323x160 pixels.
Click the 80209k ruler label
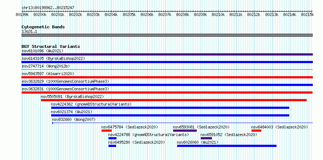coord(200,15)
